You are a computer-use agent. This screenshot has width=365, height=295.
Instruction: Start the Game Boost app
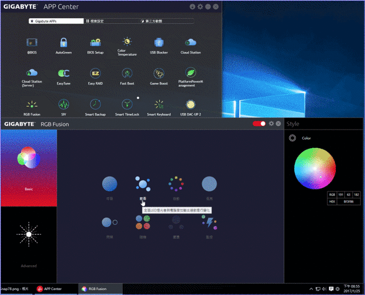159,74
